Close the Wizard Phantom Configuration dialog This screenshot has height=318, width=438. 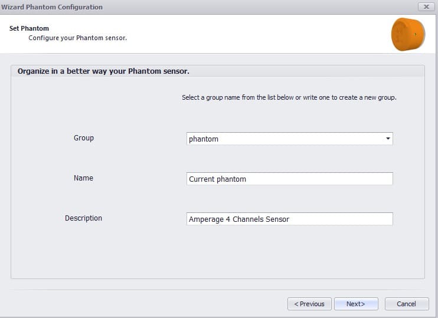(x=426, y=6)
